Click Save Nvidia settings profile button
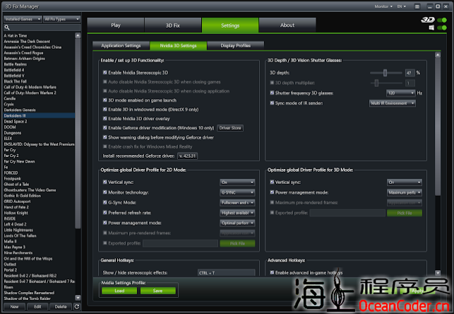 [x=157, y=291]
